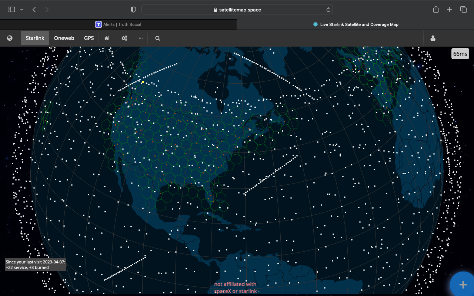The height and width of the screenshot is (296, 474).
Task: Click the 66ms latency badge
Action: coord(460,54)
